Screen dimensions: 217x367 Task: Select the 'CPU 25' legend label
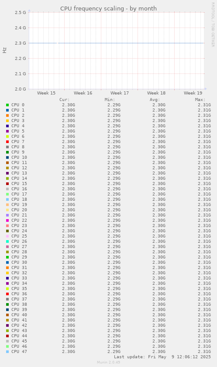[19, 236]
